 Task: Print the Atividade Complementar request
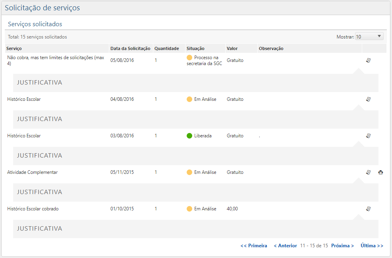pyautogui.click(x=380, y=172)
